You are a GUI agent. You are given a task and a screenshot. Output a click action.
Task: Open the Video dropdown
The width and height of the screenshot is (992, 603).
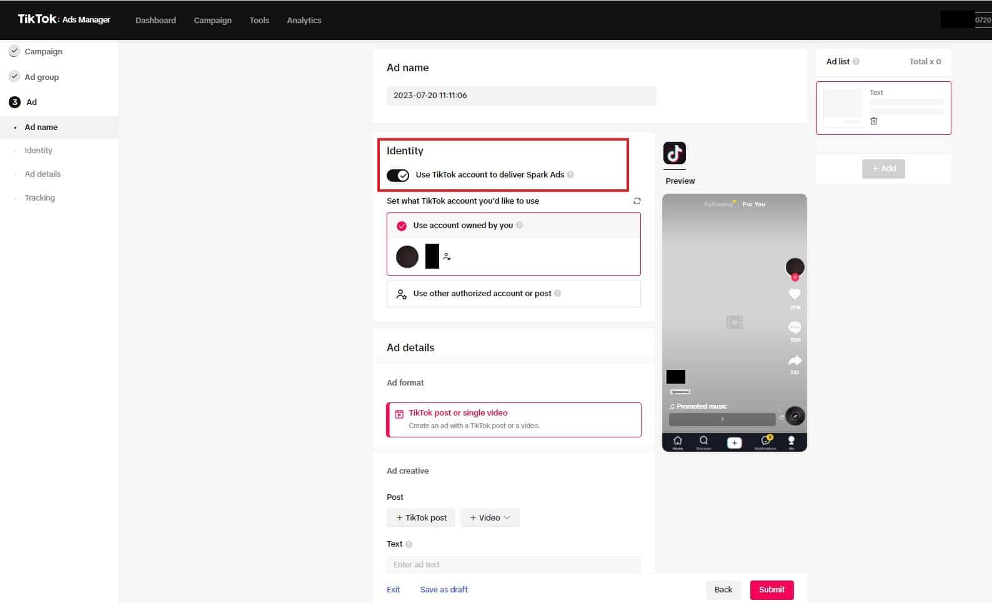point(490,517)
